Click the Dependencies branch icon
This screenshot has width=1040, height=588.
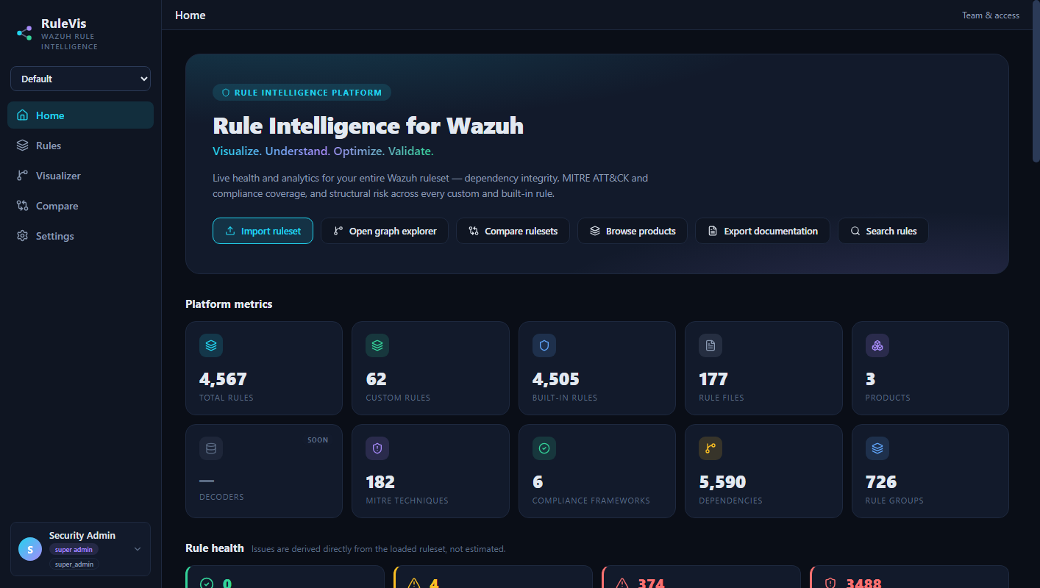point(710,448)
